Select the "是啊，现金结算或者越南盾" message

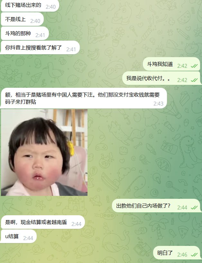click(x=43, y=222)
